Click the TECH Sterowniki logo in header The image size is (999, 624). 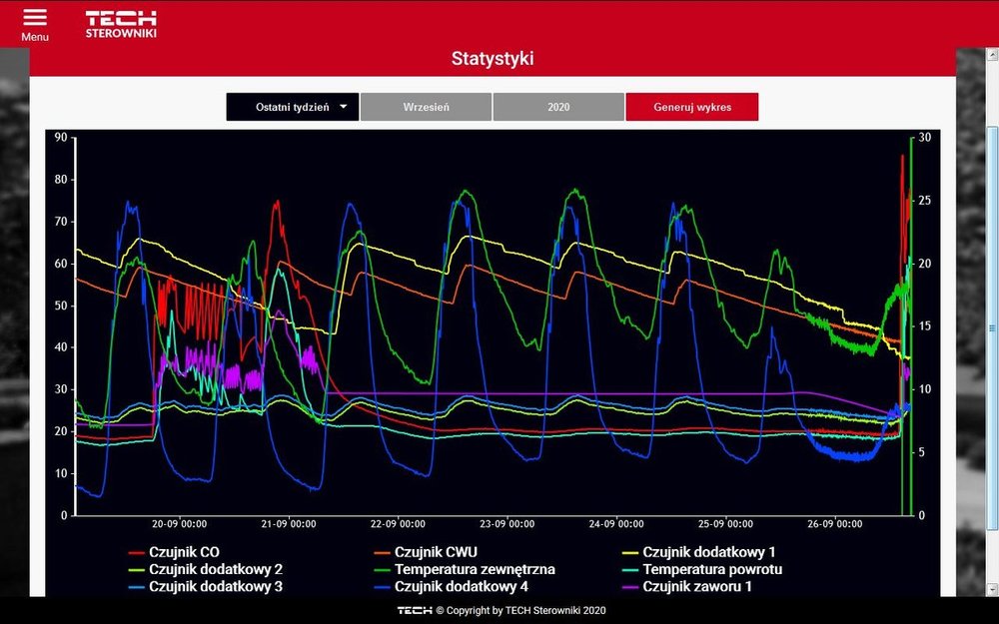tap(121, 24)
